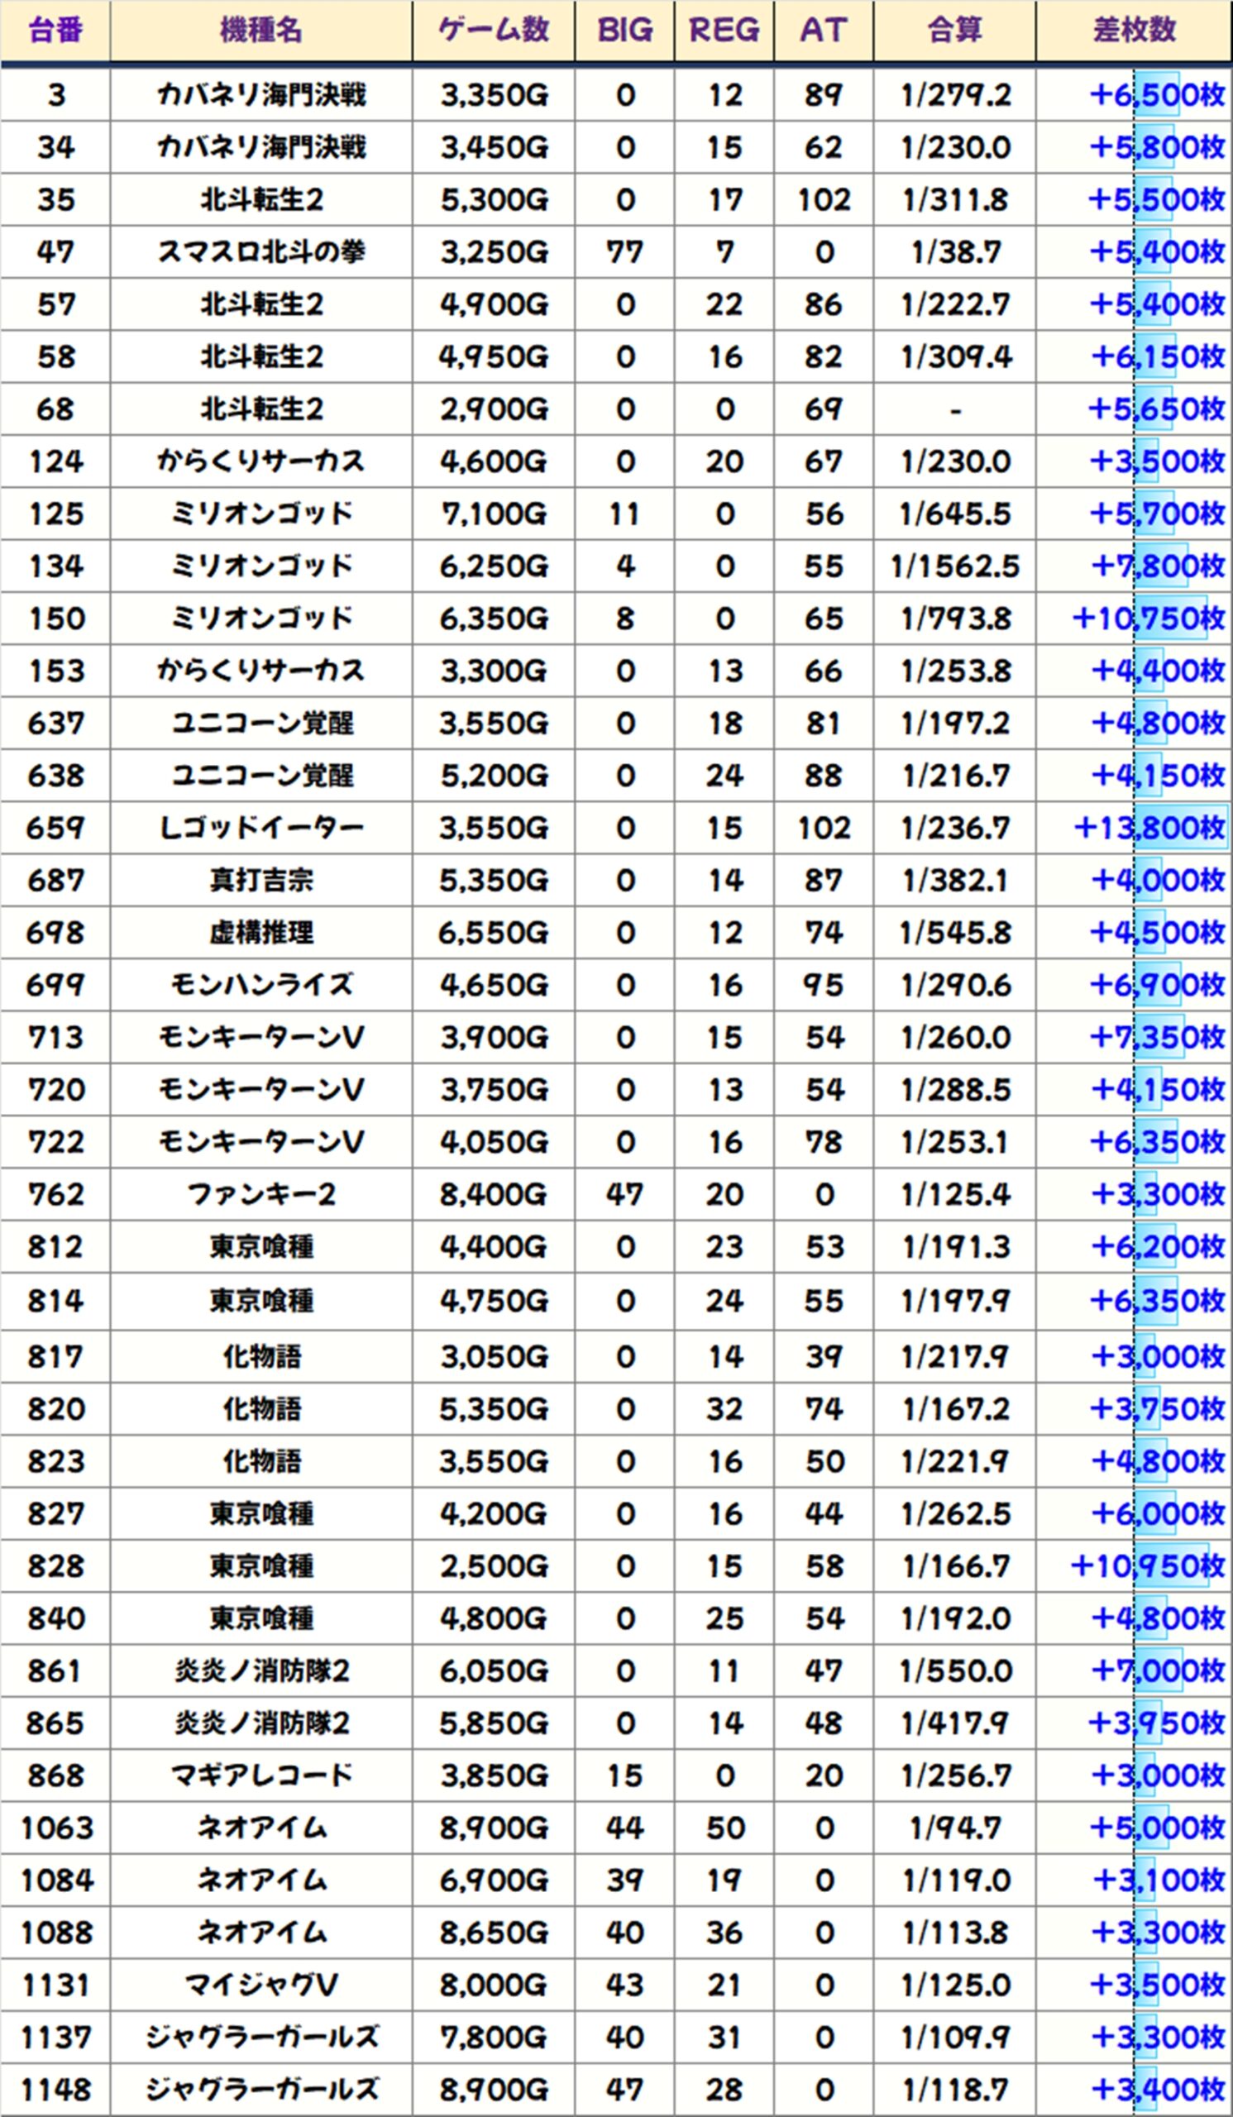This screenshot has height=2117, width=1233.
Task: Select 真打吉宗 machine name cell
Action: coord(260,881)
